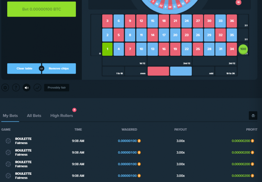Viewport: 262px width, 182px height.
Task: Place chip on number 33
Action: pos(220,21)
